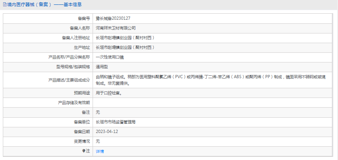The width and height of the screenshot is (338, 160).
Task: Click the 产品名称/产品分类名称 label
Action: click(69, 57)
